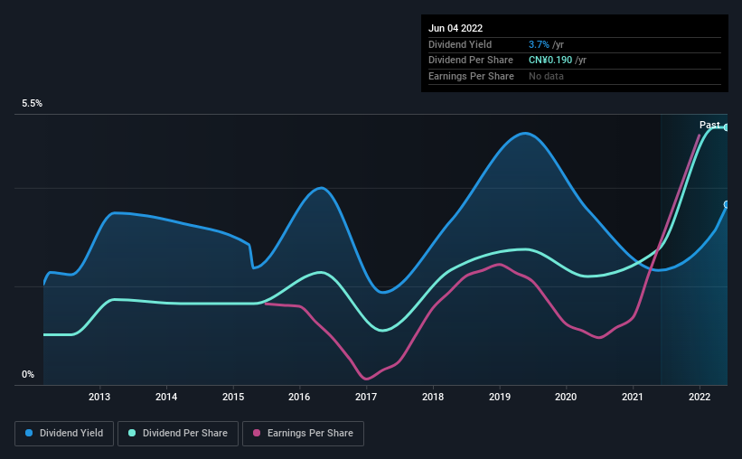Screen dimensions: 742x459
Task: Click the 2015 x-axis label
Action: pos(233,397)
